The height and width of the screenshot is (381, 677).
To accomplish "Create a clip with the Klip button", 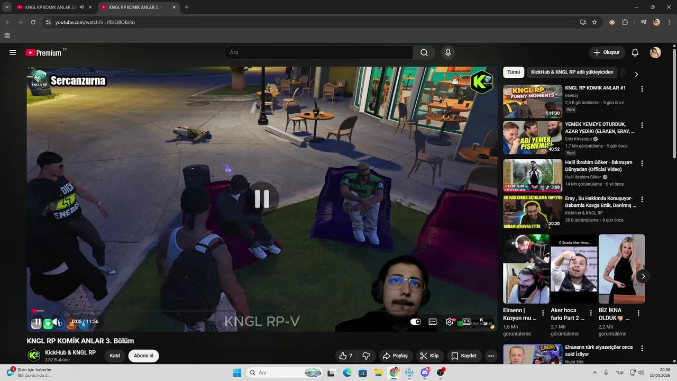I will click(429, 356).
